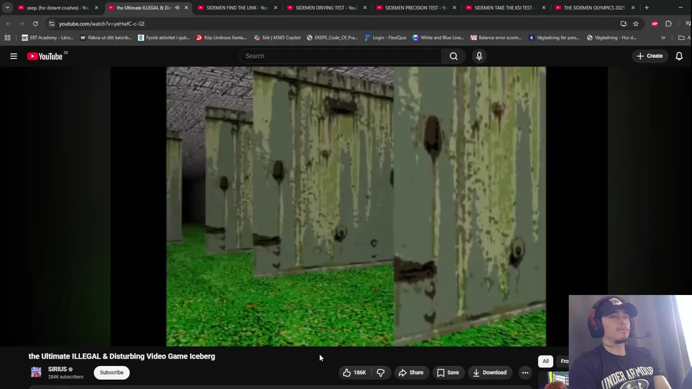The image size is (692, 389).
Task: Open the tab search dropdown arrow
Action: [8, 8]
